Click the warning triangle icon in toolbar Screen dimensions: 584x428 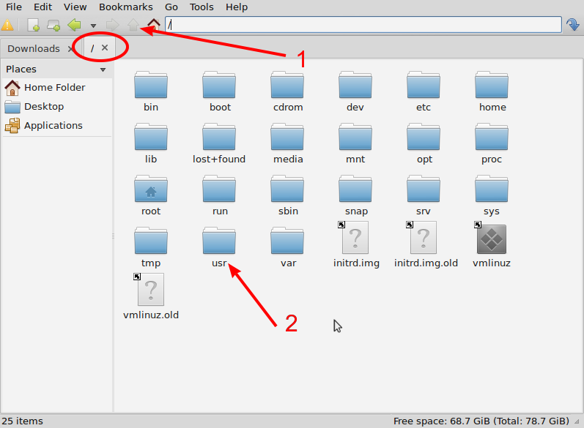(x=7, y=26)
